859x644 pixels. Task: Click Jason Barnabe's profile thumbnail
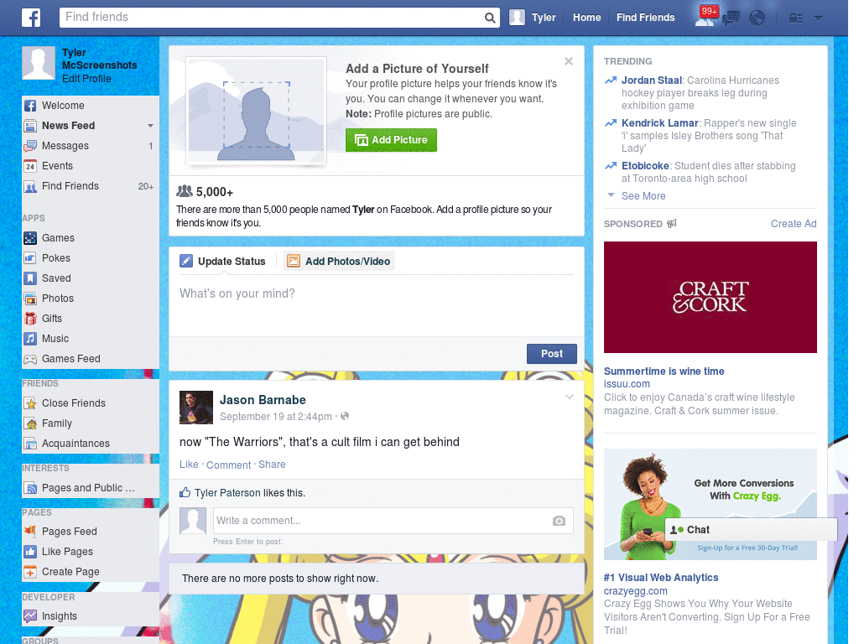click(x=196, y=408)
